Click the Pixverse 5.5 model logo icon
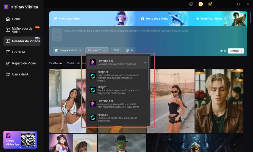Screen dimensions: 253x152 93,62
